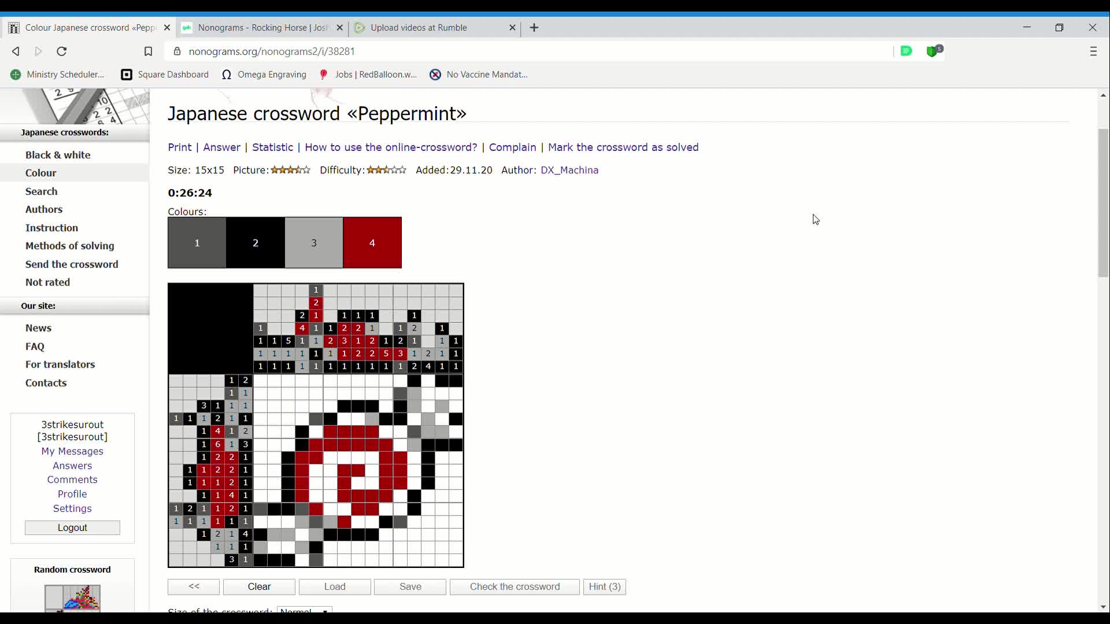This screenshot has height=624, width=1110.
Task: Reload the page with the refresh icon
Action: click(62, 51)
